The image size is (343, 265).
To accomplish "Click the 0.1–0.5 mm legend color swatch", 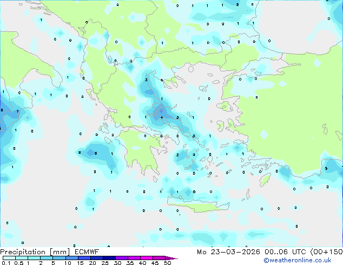I will tap(9, 258).
